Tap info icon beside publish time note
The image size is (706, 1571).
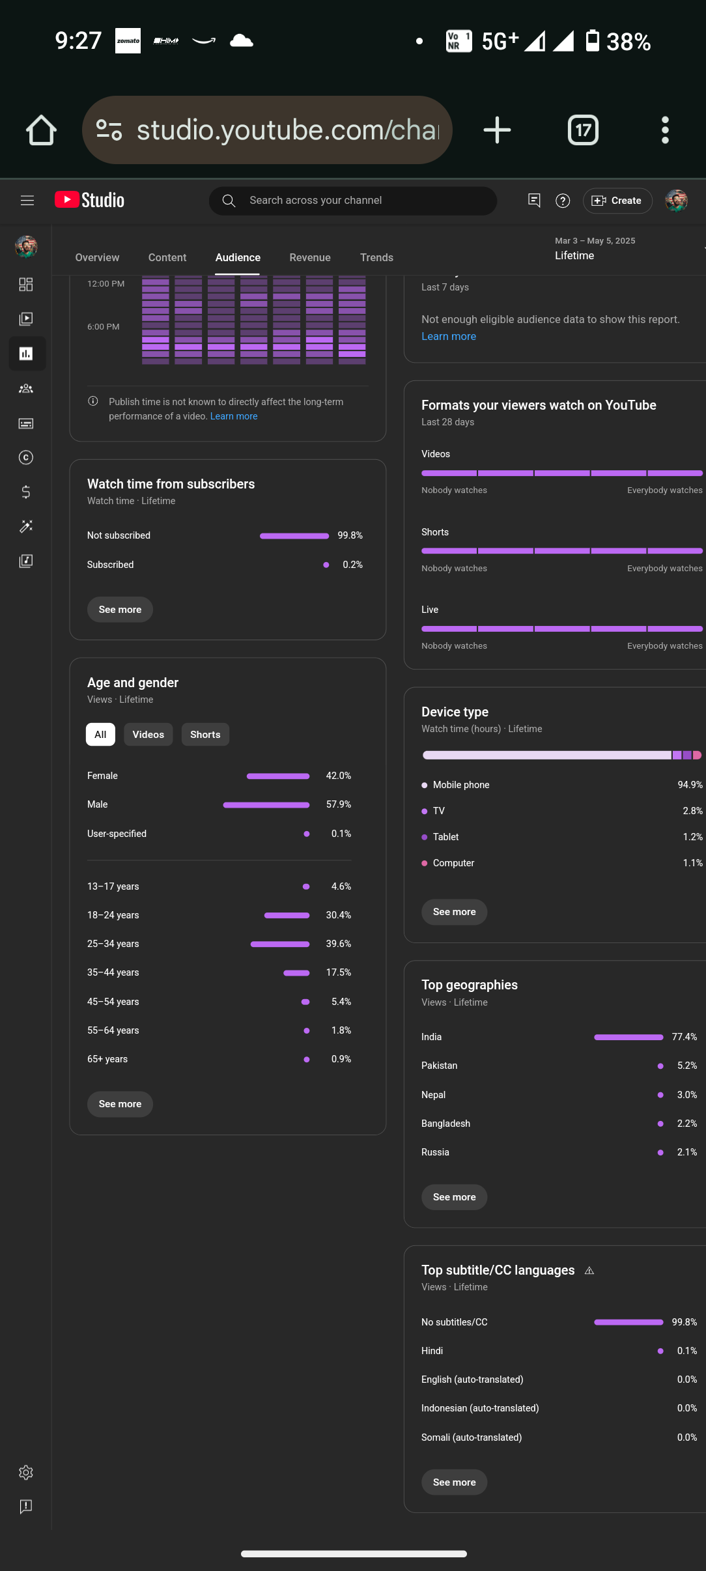[x=93, y=401]
